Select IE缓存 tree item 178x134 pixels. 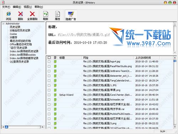click(14, 37)
